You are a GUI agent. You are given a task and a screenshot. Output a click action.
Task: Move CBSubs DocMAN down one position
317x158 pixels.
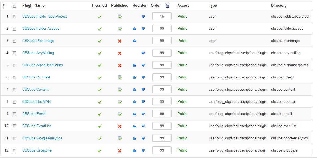click(x=143, y=102)
